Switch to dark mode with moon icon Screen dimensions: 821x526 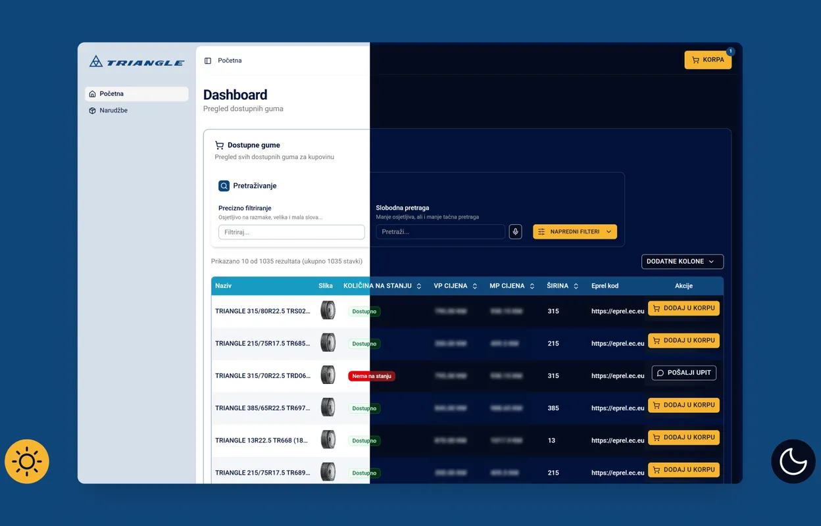click(x=793, y=462)
